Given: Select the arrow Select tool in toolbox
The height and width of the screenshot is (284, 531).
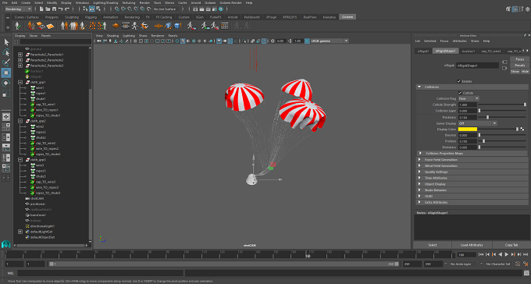Looking at the screenshot, I should pos(6,42).
